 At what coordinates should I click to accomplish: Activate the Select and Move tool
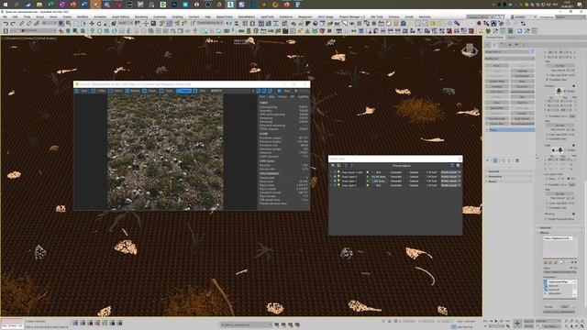92,24
